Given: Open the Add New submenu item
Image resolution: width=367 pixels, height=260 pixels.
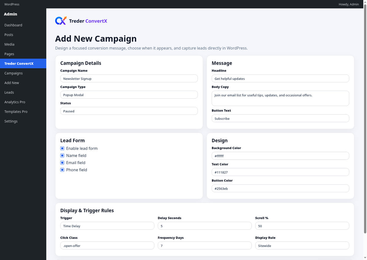Looking at the screenshot, I should (23, 83).
